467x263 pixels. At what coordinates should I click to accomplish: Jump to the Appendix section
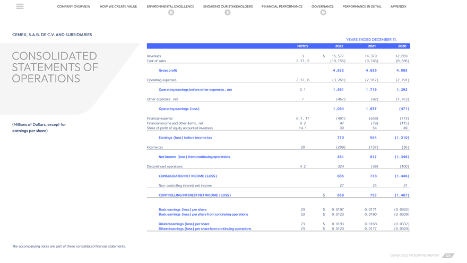pyautogui.click(x=398, y=6)
